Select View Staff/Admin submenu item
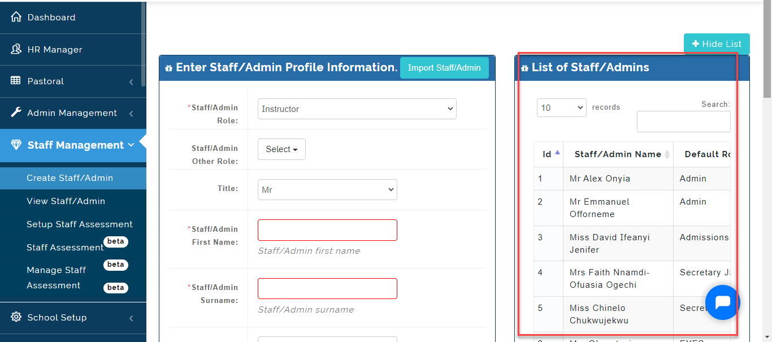This screenshot has width=772, height=342. tap(66, 201)
